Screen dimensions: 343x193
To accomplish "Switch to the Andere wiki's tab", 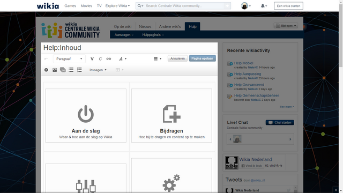I will (x=170, y=26).
